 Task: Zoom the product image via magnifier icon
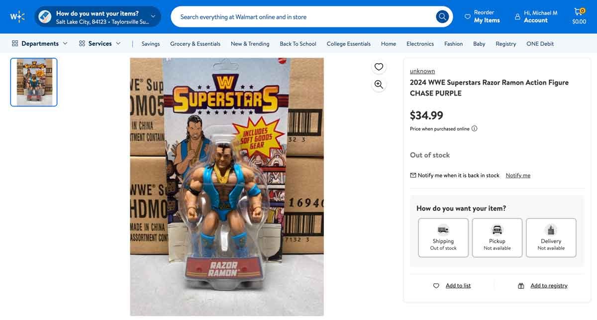coord(379,84)
